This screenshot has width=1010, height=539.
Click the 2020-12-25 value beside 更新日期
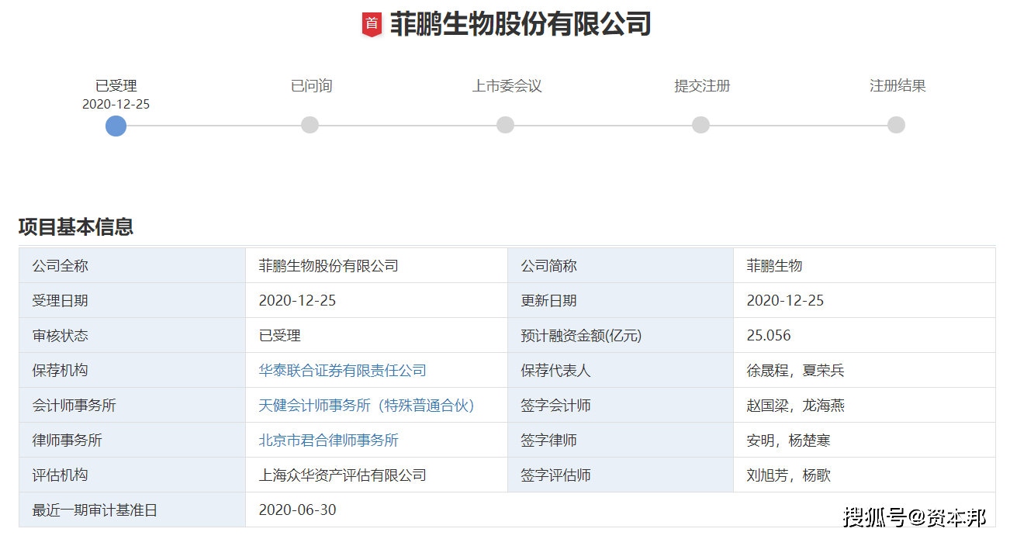tap(785, 301)
